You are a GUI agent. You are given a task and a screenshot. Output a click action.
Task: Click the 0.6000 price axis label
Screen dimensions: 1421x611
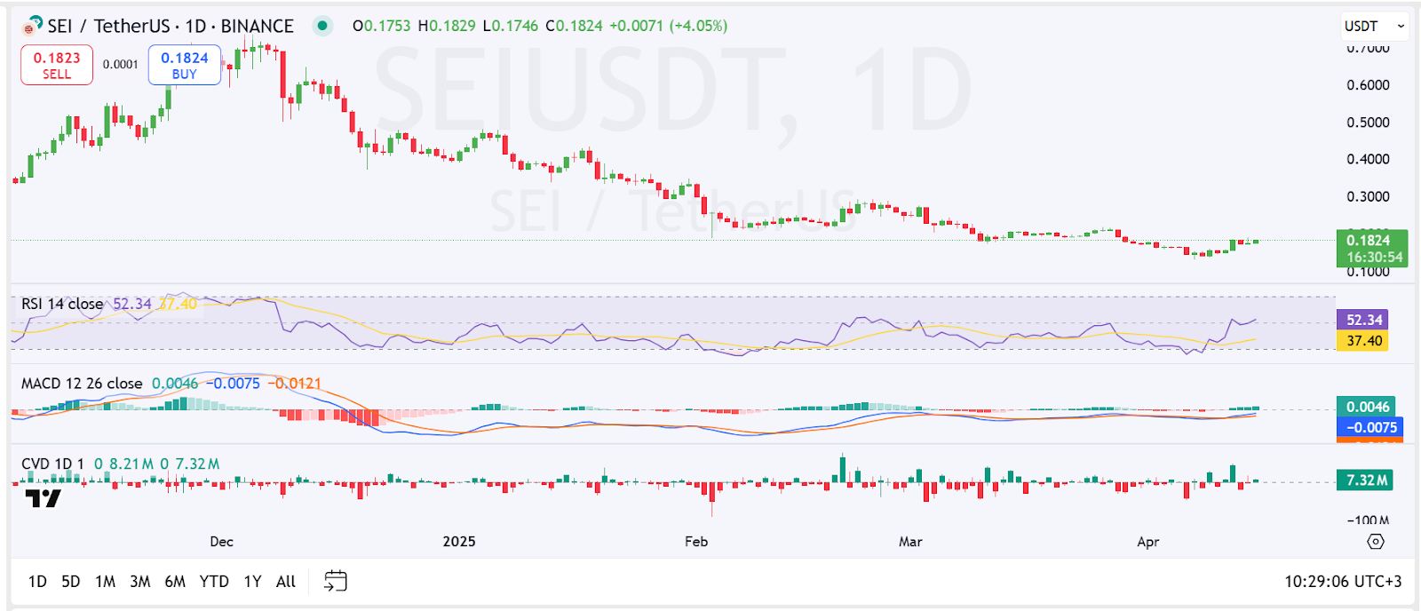(x=1368, y=84)
